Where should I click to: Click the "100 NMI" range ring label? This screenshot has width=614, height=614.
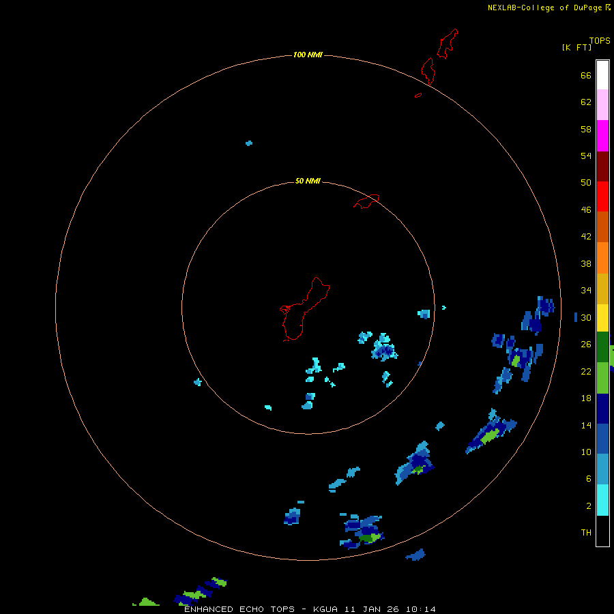pyautogui.click(x=308, y=55)
